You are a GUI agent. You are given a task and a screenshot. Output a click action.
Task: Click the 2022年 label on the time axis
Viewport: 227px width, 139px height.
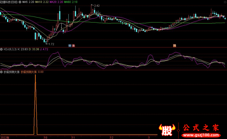click(5, 137)
